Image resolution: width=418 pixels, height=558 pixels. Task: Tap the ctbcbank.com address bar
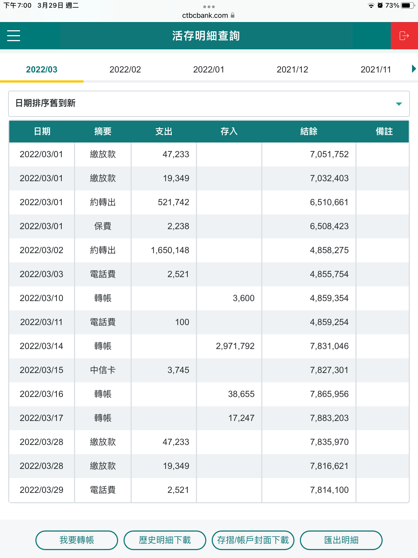tap(205, 16)
